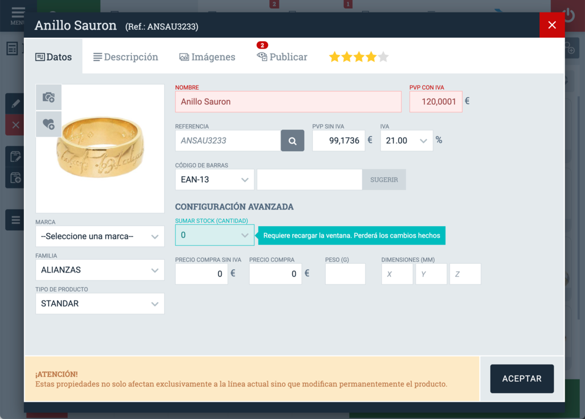
Task: Open the Imágenes tab
Action: (208, 57)
